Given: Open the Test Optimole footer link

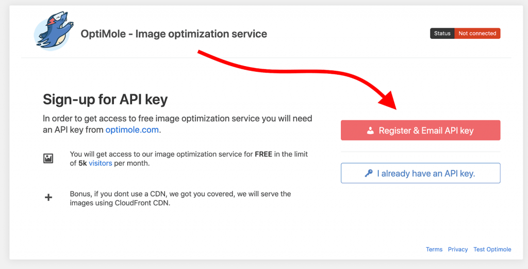Looking at the screenshot, I should (492, 249).
